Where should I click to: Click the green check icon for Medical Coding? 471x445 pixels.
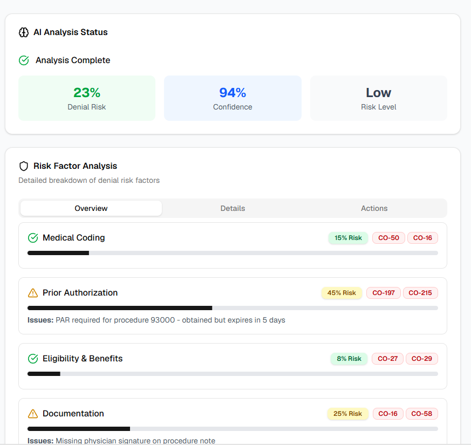tap(33, 238)
